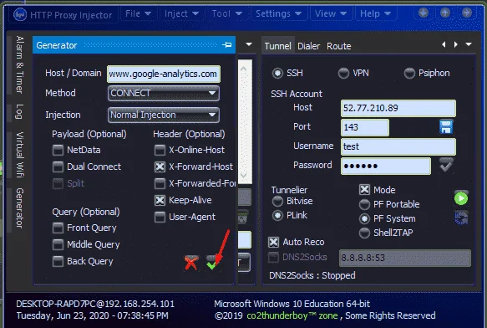Uncheck the X-Forward-Host checkbox
The width and height of the screenshot is (487, 328).
tap(160, 167)
